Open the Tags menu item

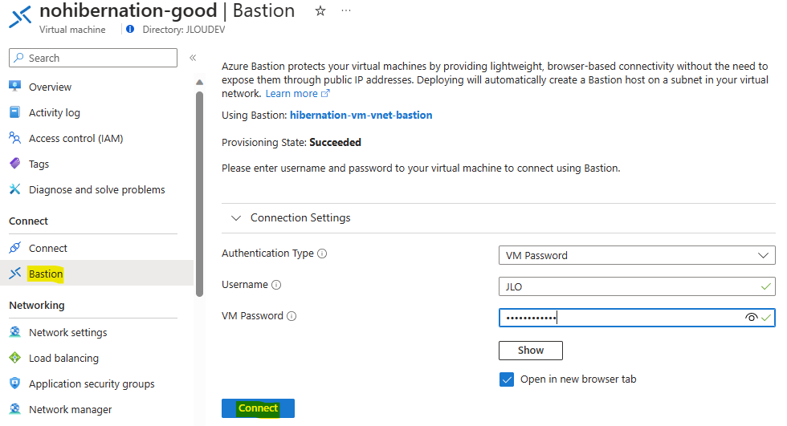(39, 164)
